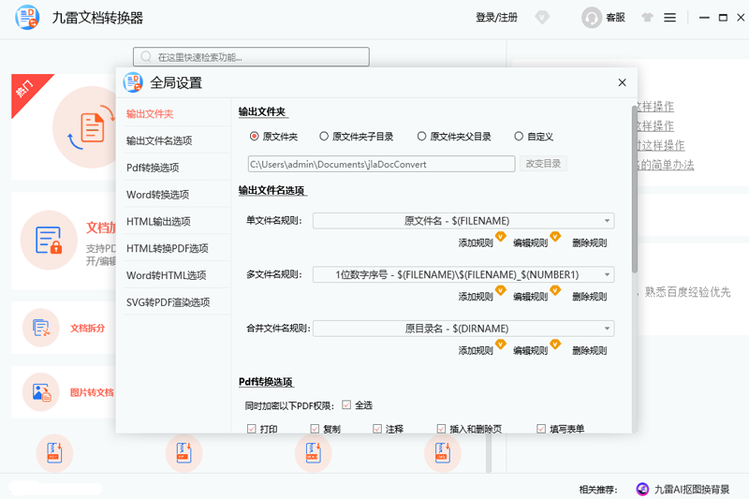This screenshot has height=499, width=749.
Task: Click VIP badge beside 单文件名规则 编辑规则
Action: (x=555, y=236)
